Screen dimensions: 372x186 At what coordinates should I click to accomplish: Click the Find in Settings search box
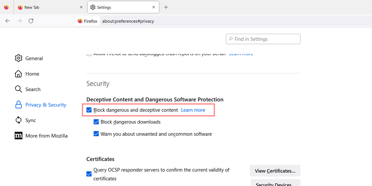point(263,39)
